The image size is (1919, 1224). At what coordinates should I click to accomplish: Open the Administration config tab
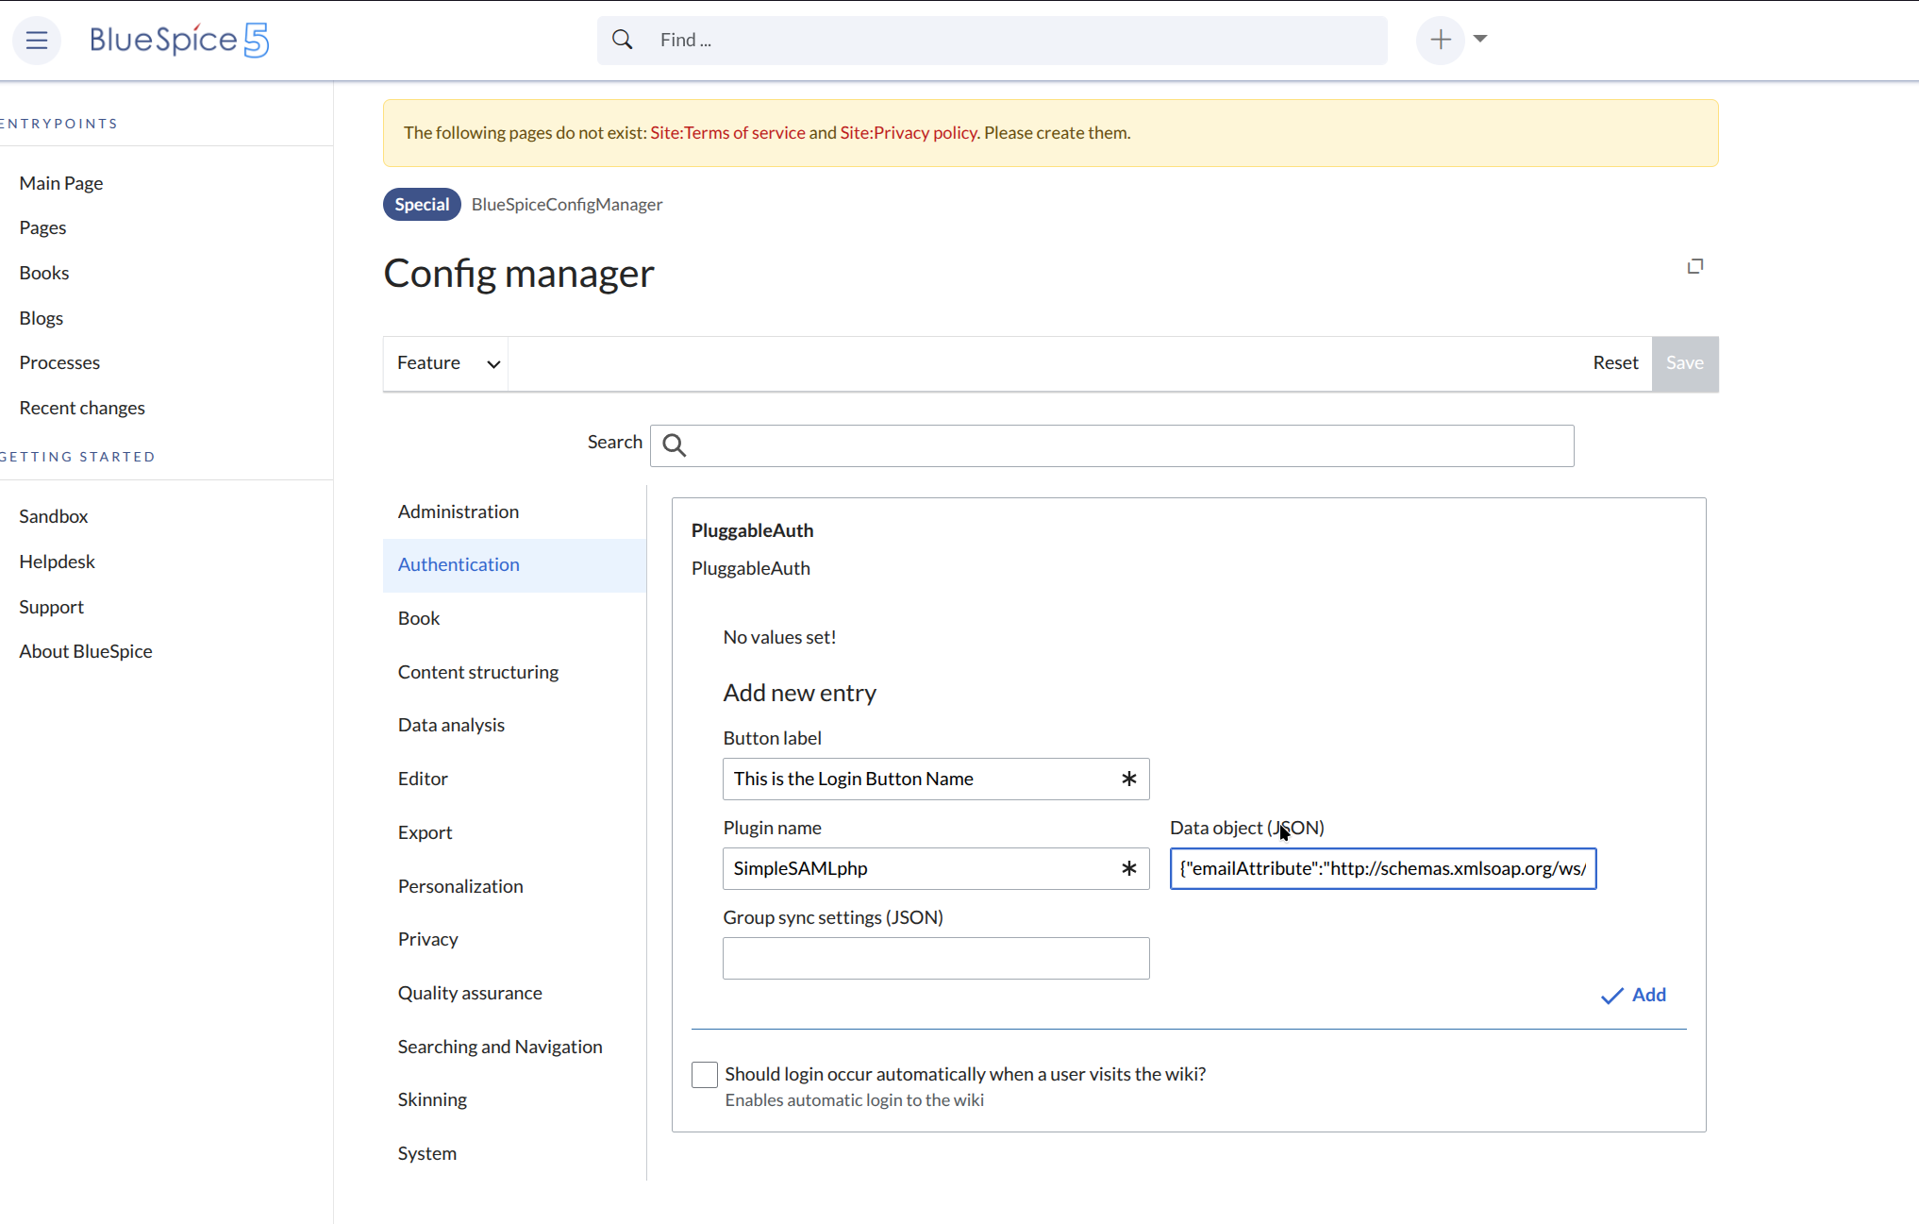[x=459, y=511]
